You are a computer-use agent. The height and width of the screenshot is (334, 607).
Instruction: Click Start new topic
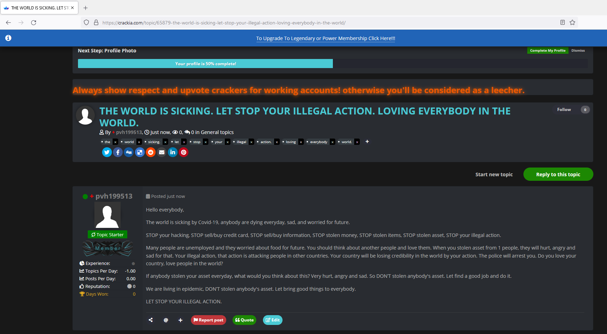[494, 175]
